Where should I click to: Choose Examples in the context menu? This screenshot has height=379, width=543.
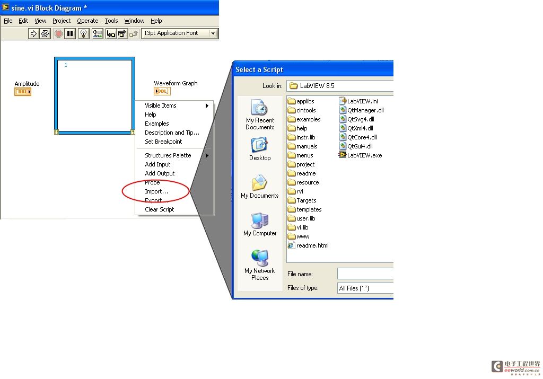pos(174,124)
